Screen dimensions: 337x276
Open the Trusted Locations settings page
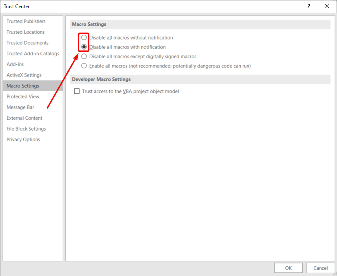(25, 32)
